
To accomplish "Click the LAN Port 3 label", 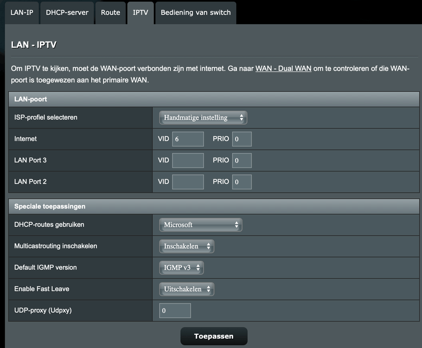I will (x=31, y=160).
